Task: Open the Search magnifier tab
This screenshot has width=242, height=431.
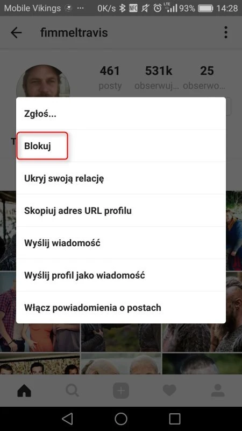Action: click(x=73, y=390)
